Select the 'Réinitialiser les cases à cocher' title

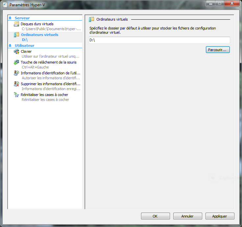point(44,95)
